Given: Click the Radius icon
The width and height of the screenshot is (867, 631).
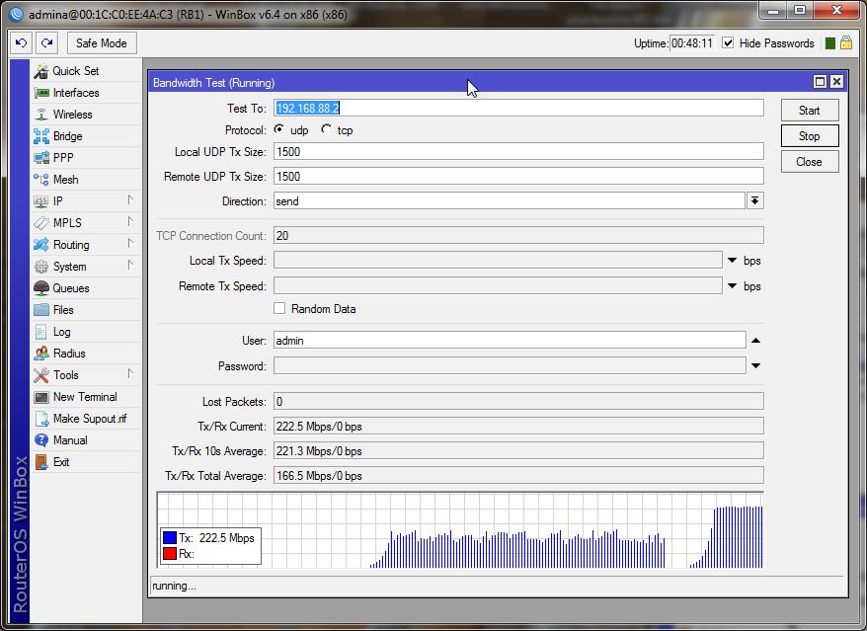Looking at the screenshot, I should pyautogui.click(x=41, y=354).
